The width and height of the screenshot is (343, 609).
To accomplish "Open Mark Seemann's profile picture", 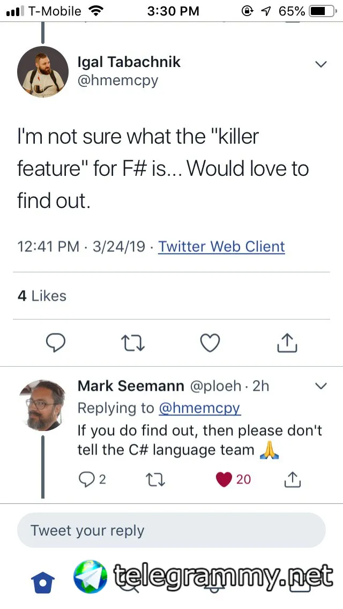I will pos(42,405).
